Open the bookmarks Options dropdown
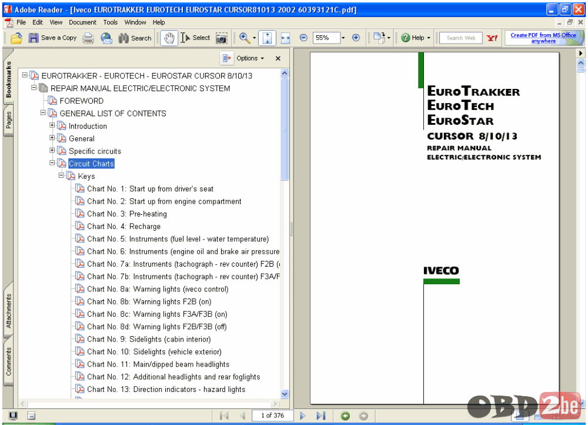Image resolution: width=588 pixels, height=425 pixels. pos(250,58)
